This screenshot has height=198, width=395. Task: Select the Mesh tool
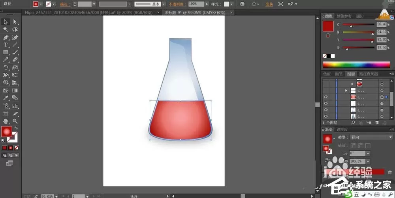(x=6, y=91)
